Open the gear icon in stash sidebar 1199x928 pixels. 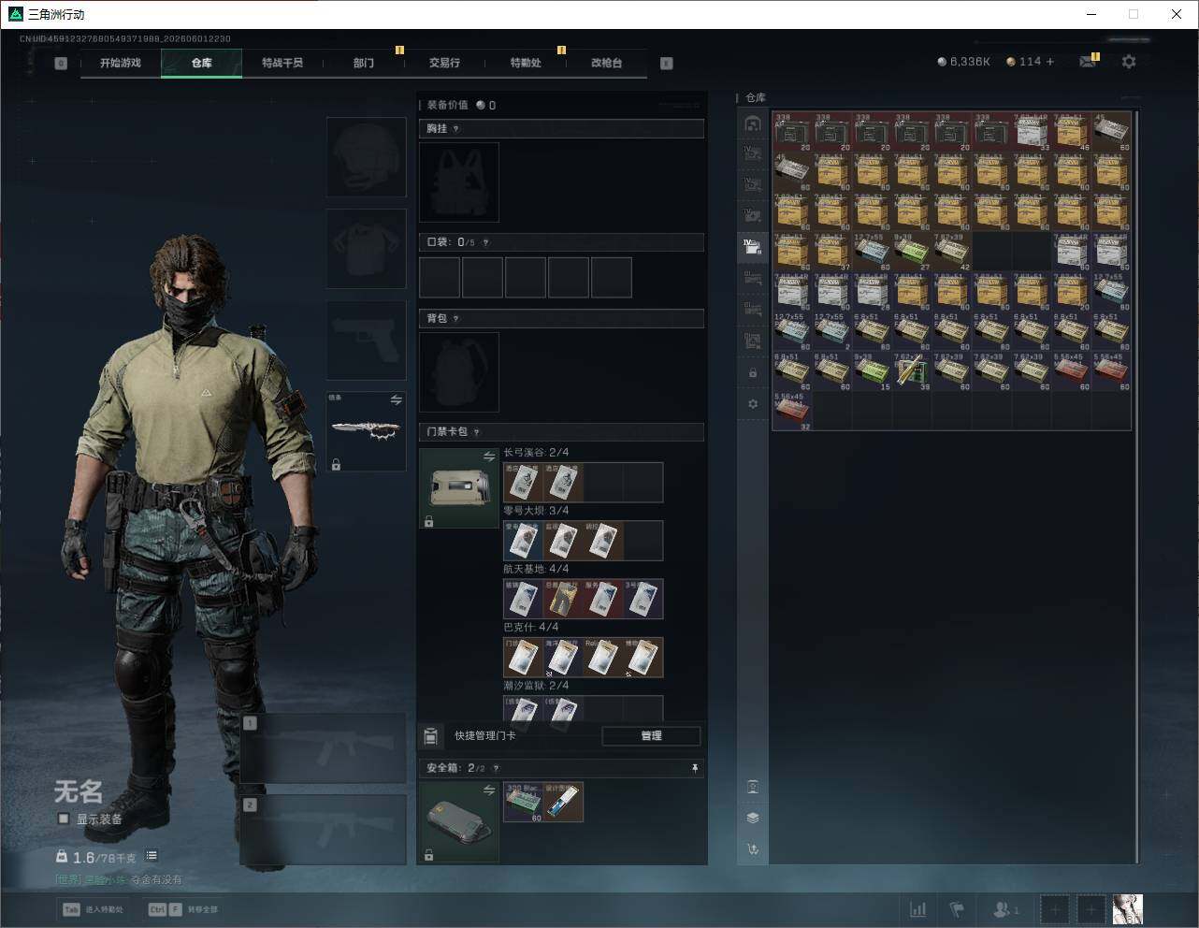coord(753,404)
